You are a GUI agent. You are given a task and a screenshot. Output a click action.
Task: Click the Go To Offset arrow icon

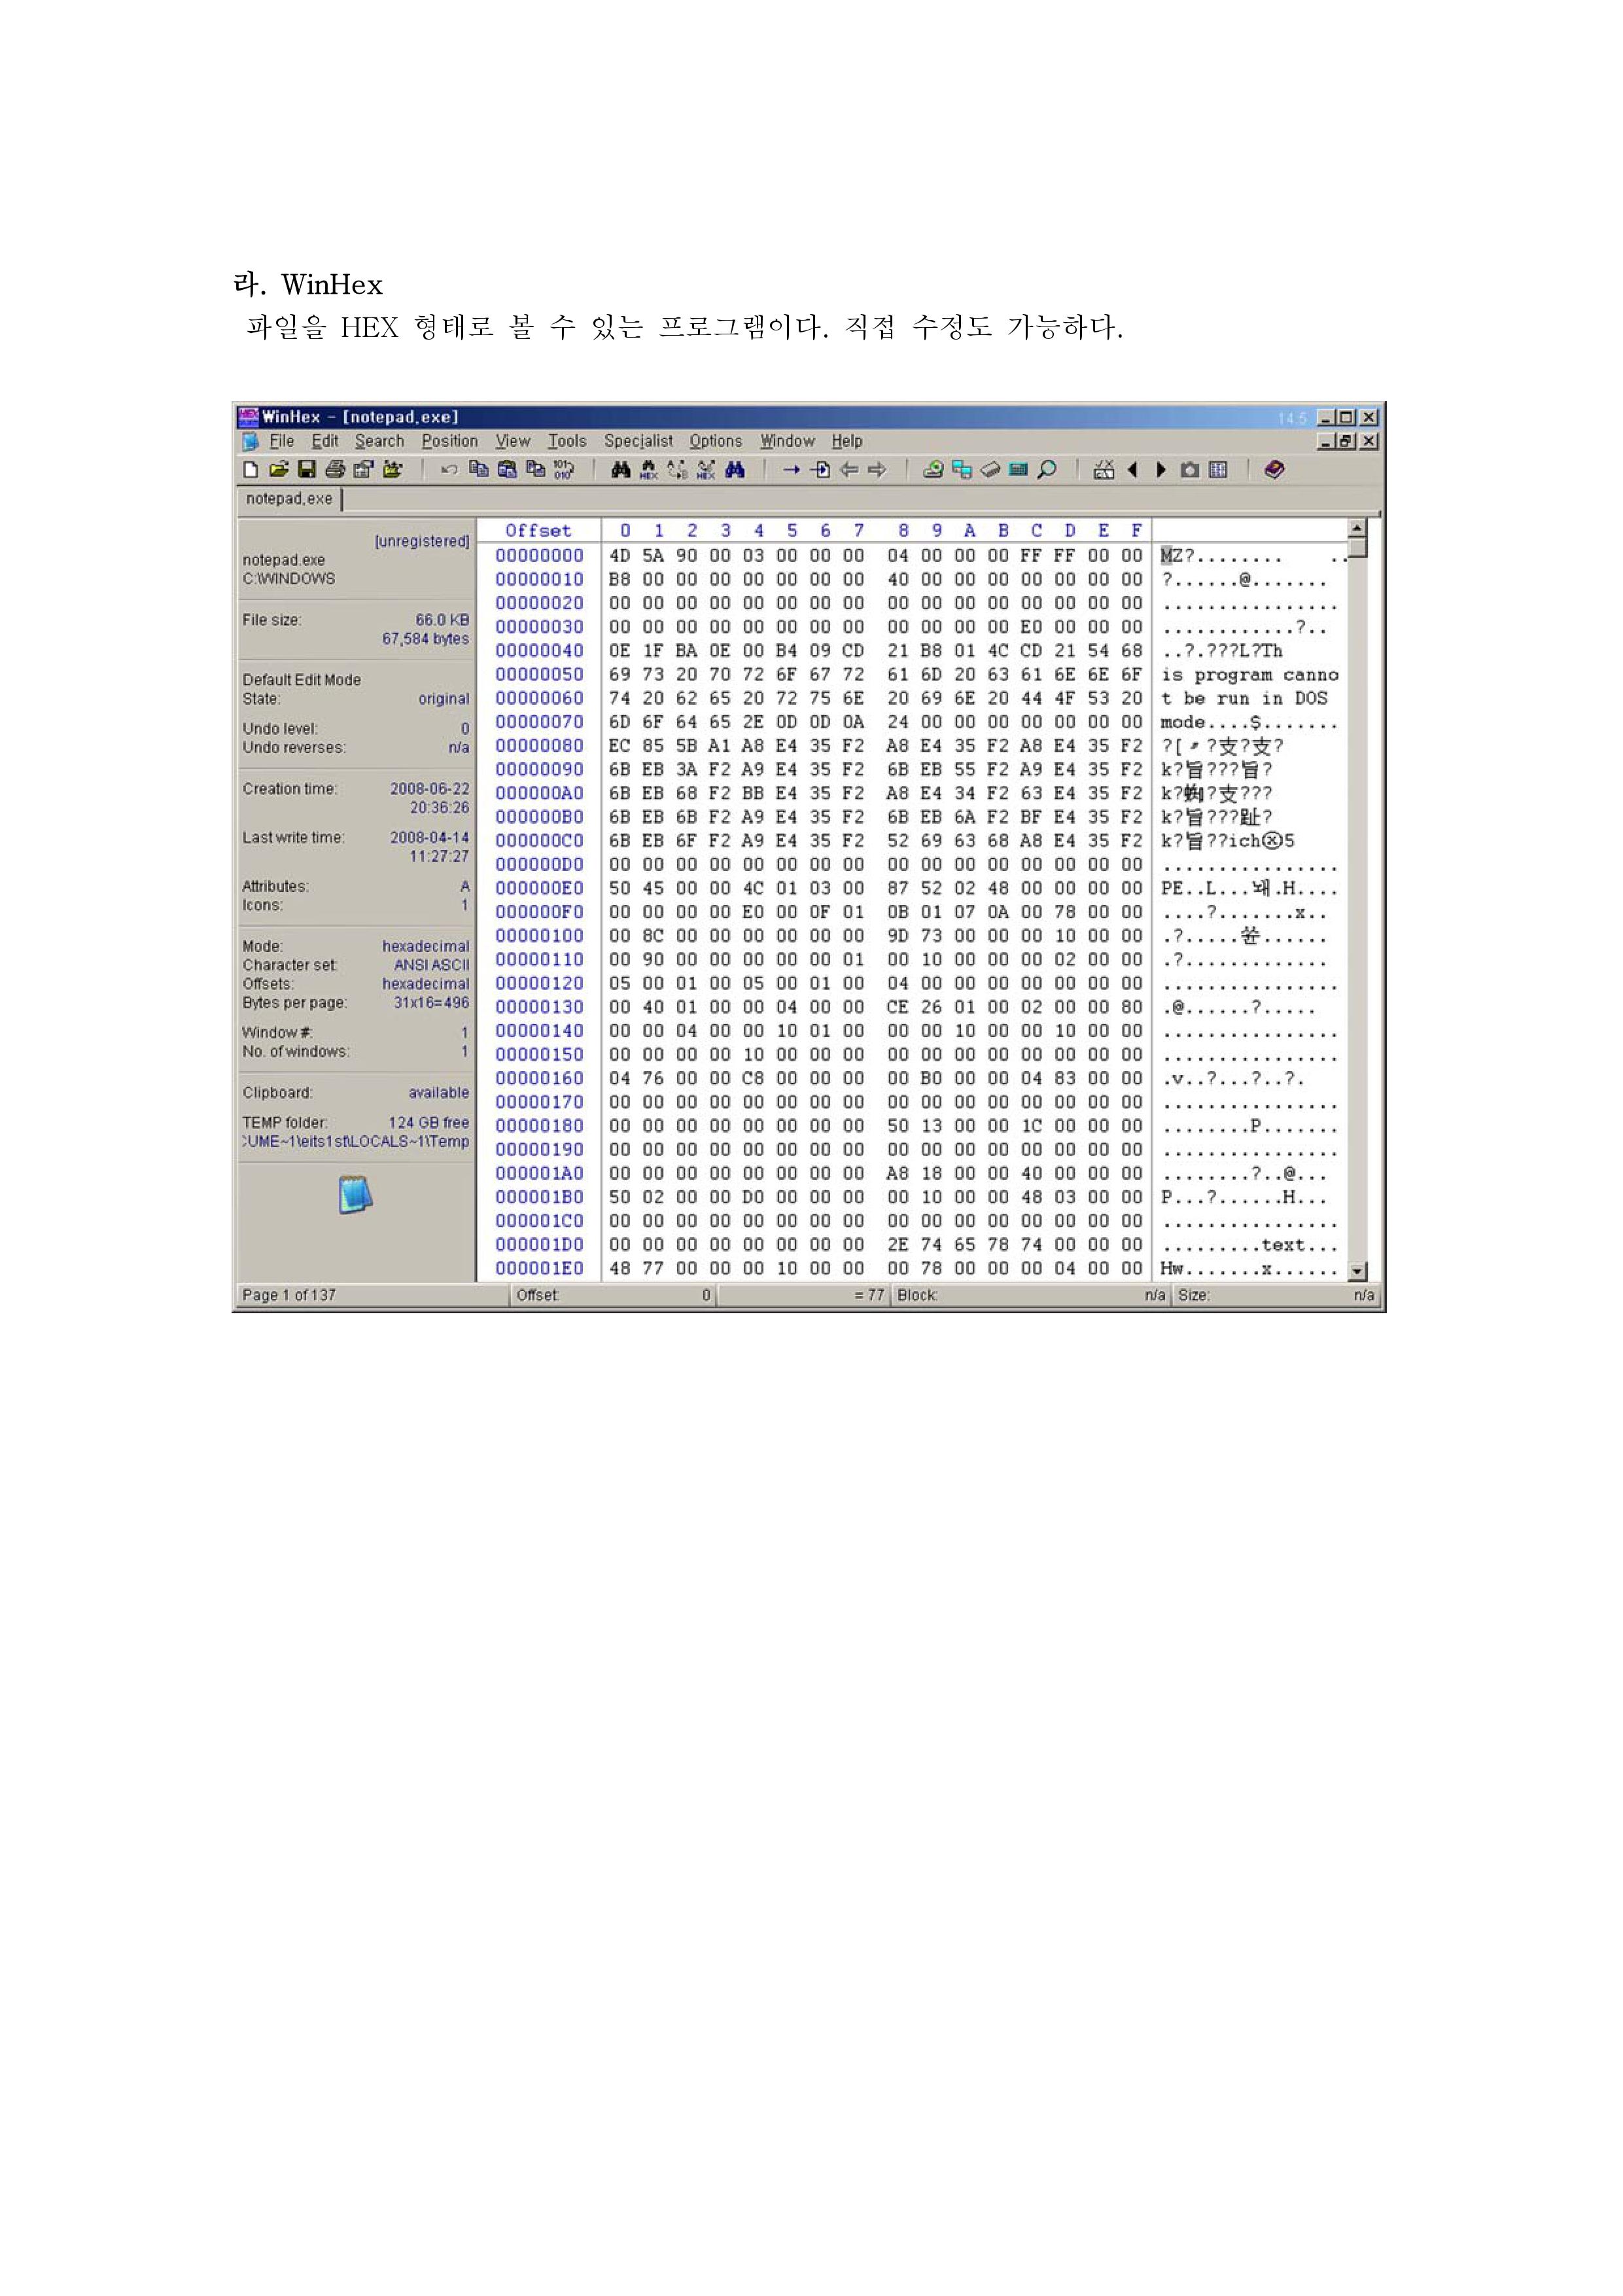(792, 470)
